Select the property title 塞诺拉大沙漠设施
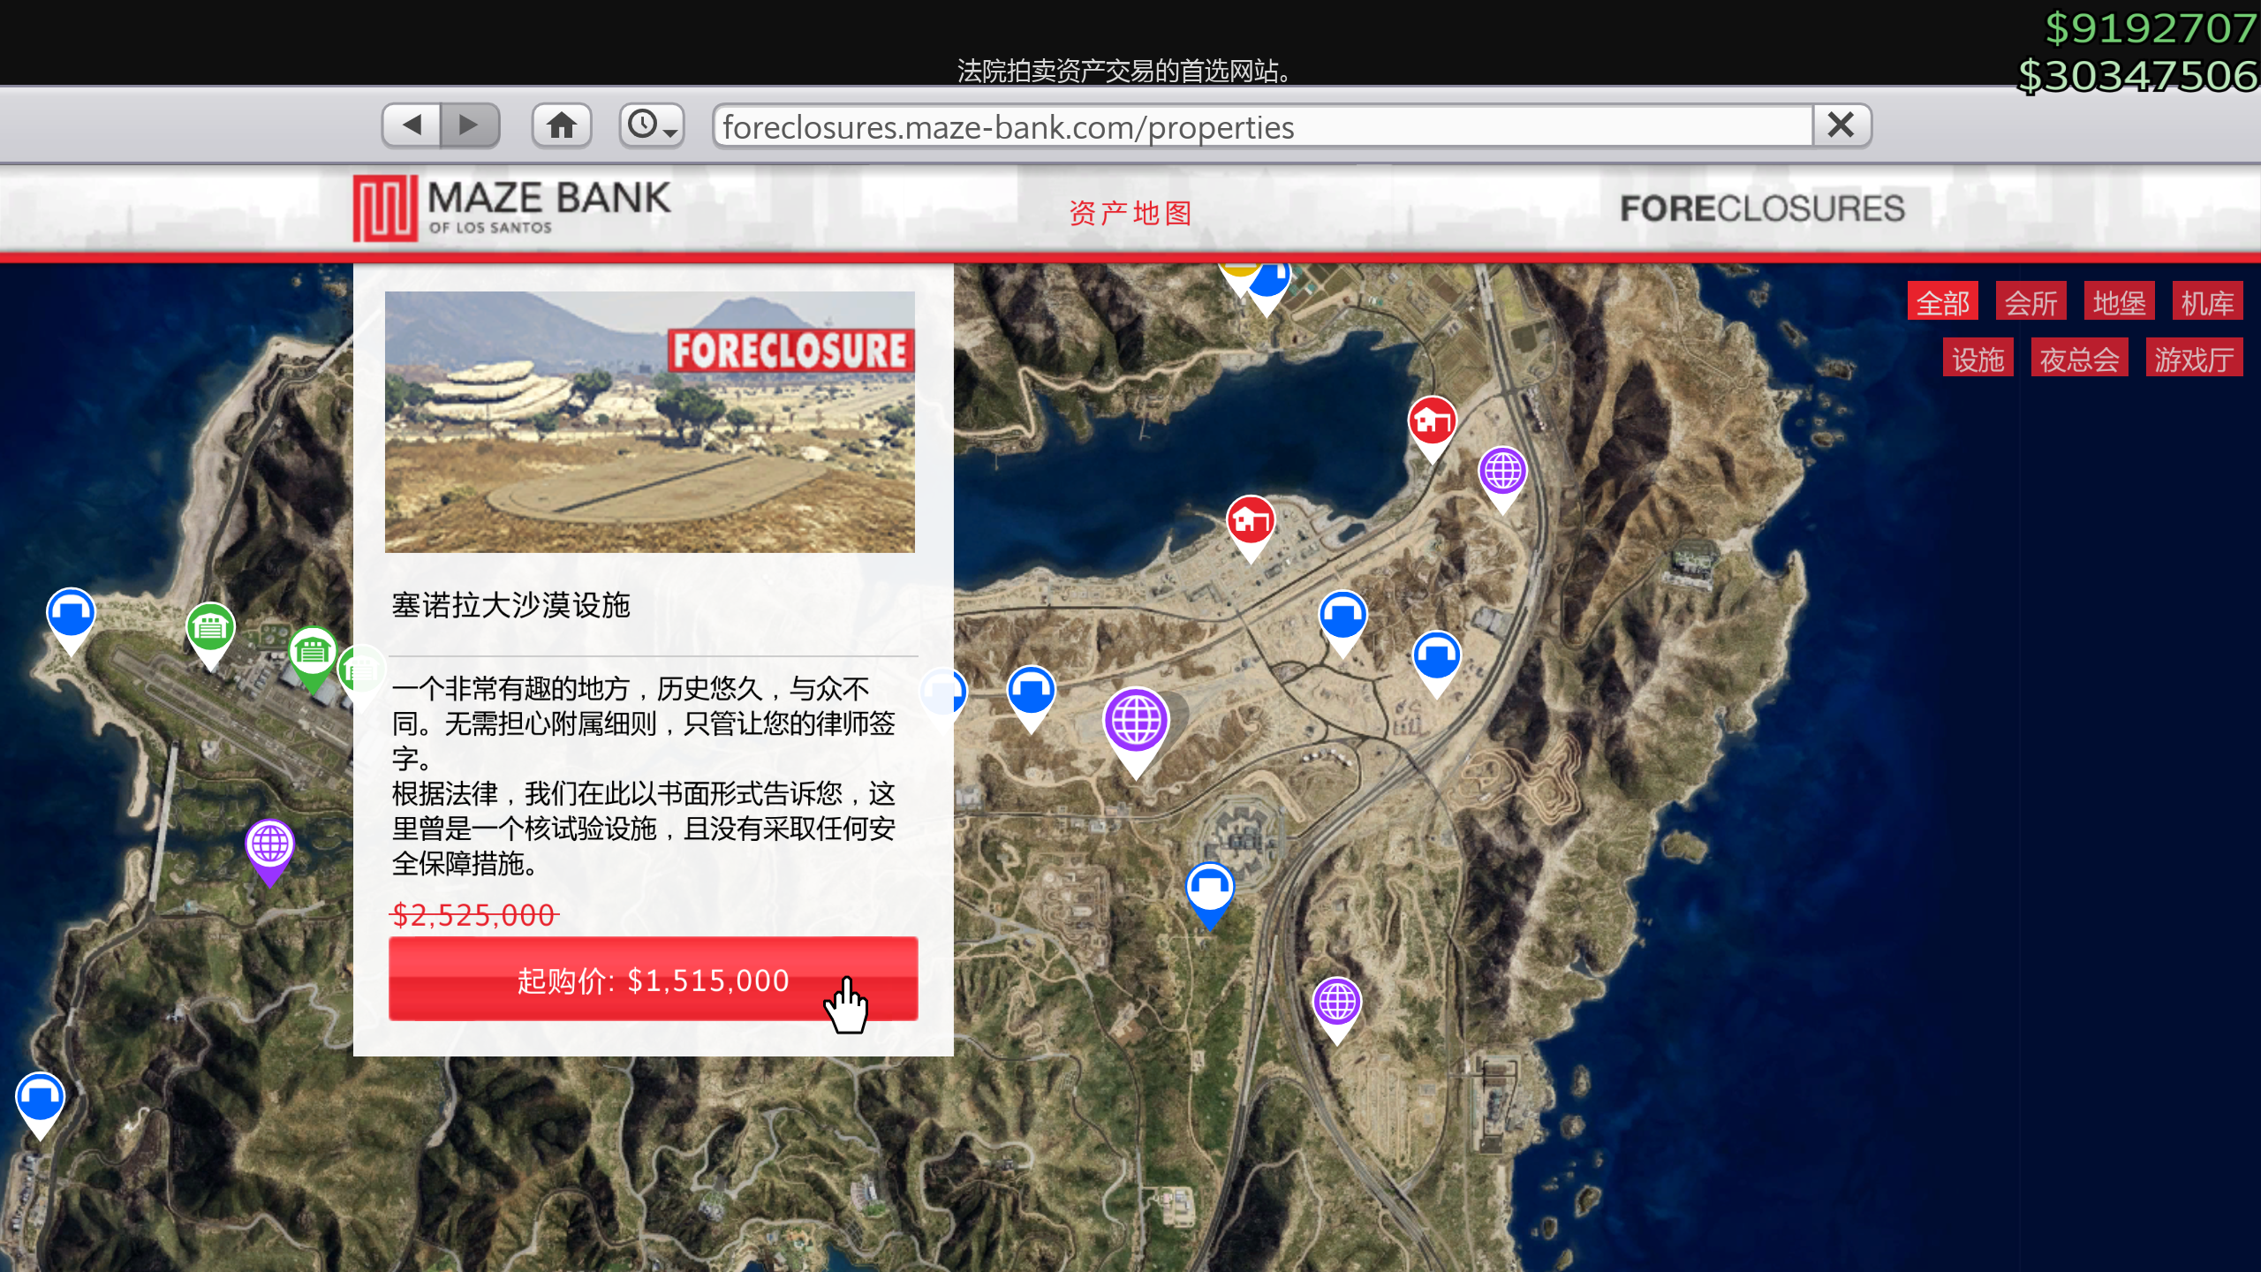This screenshot has width=2261, height=1272. pos(510,606)
